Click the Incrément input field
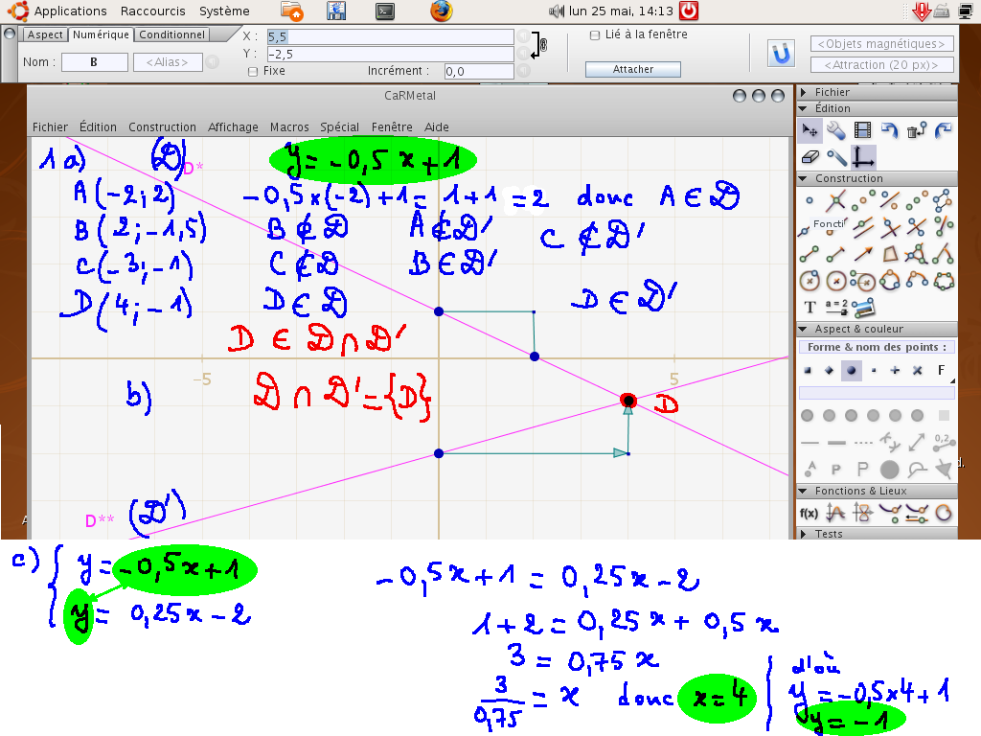 [x=479, y=71]
